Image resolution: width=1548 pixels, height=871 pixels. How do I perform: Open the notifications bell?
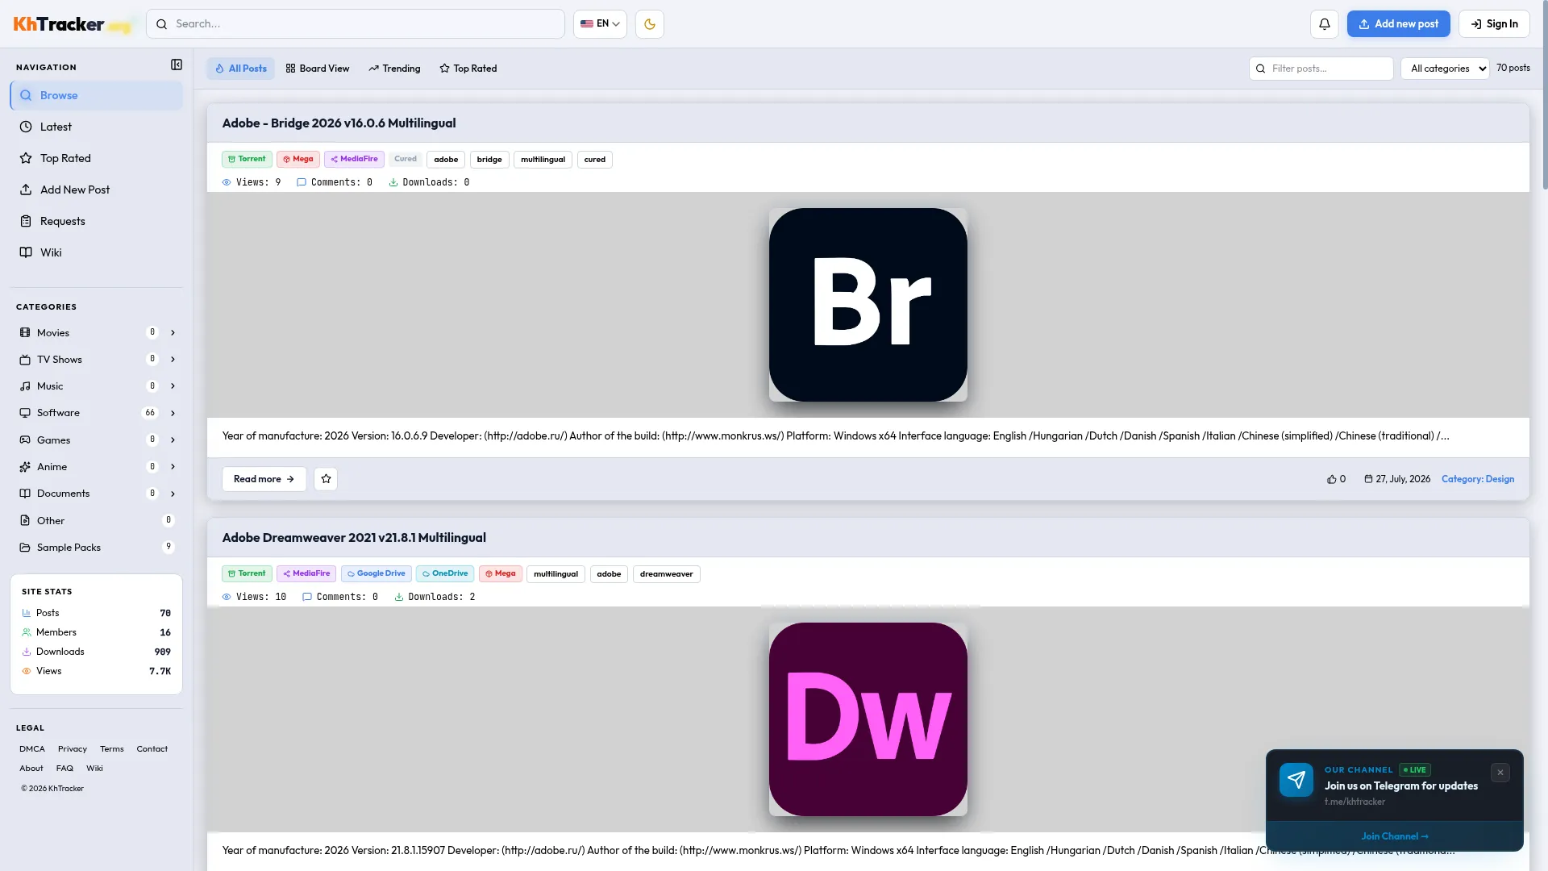coord(1324,24)
